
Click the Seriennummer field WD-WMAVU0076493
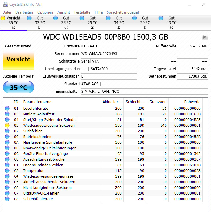tap(109, 54)
